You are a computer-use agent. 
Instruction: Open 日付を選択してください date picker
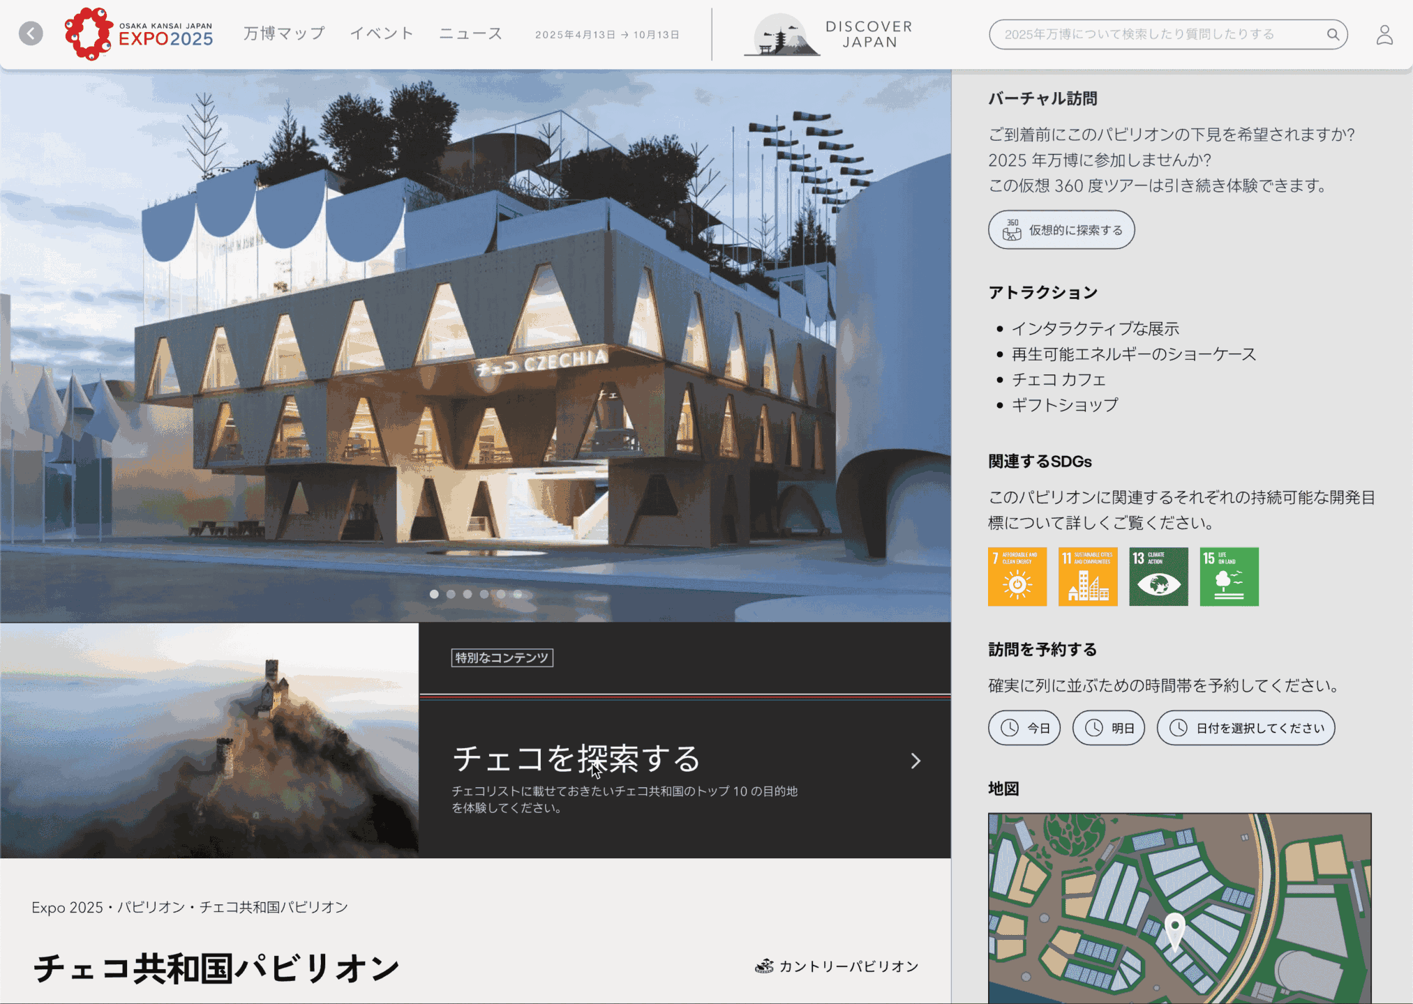tap(1246, 728)
